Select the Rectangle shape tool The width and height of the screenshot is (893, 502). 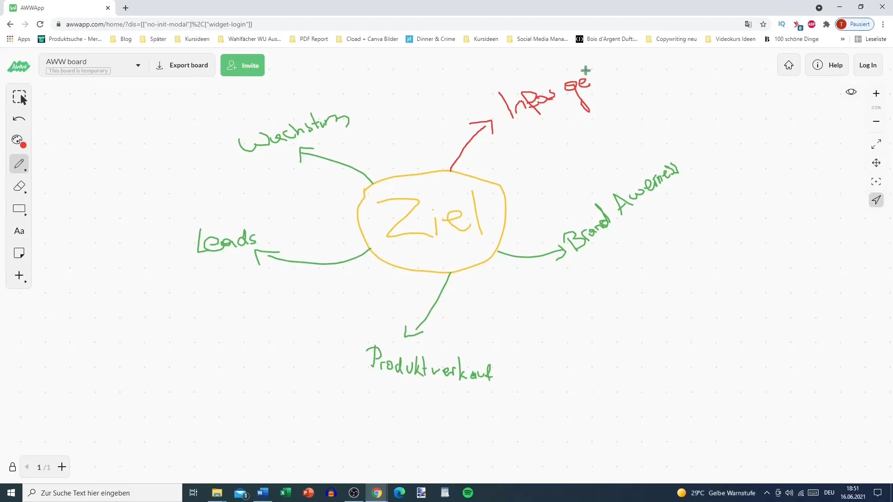19,208
